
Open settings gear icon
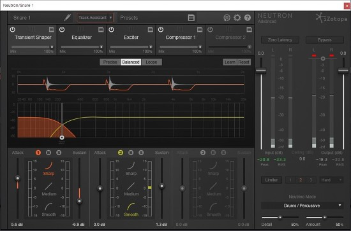point(237,18)
